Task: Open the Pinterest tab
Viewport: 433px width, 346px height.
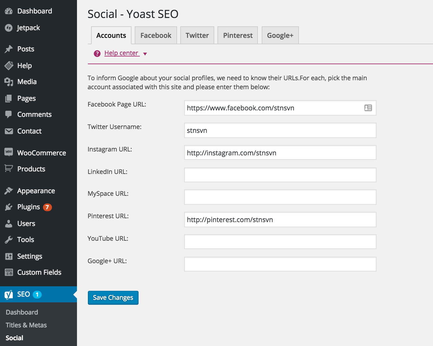Action: pyautogui.click(x=238, y=35)
